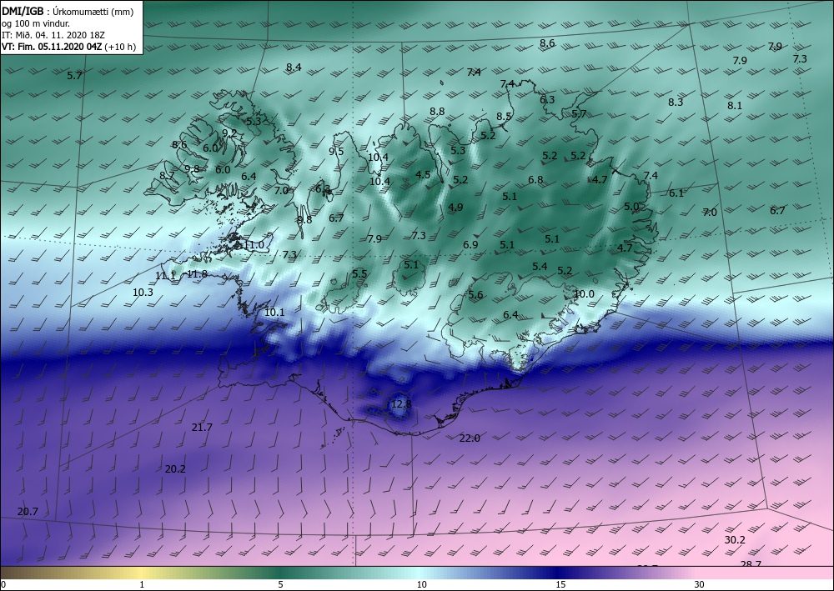Image resolution: width=834 pixels, height=591 pixels.
Task: Select the 11.8 value on the map
Action: [198, 274]
